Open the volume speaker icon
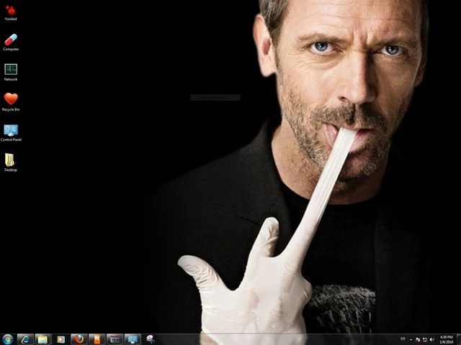This screenshot has width=461, height=345. coord(431,339)
